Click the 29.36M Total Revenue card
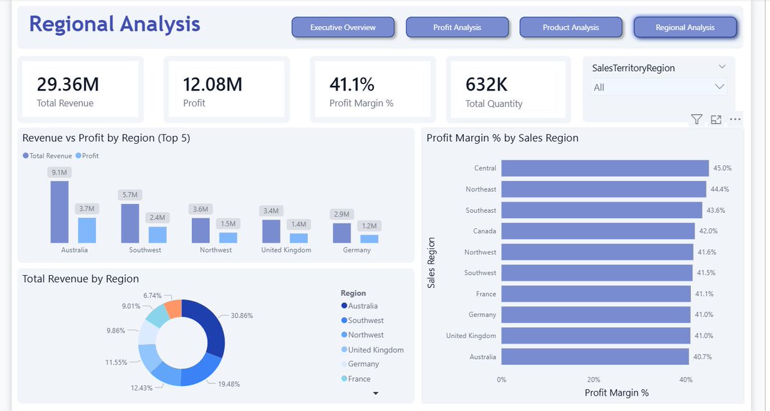The width and height of the screenshot is (770, 411). point(80,89)
